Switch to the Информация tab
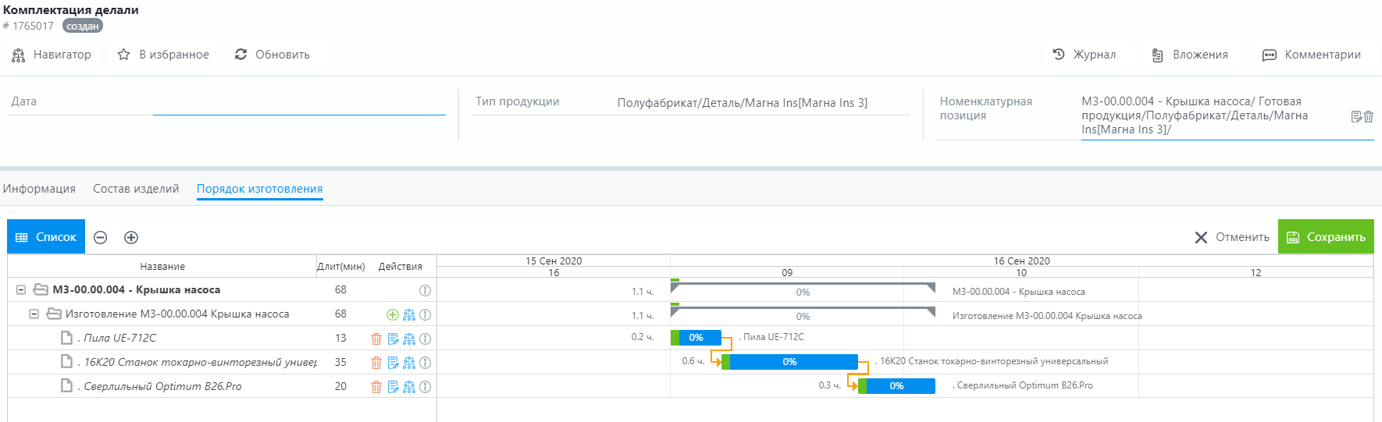 click(39, 189)
